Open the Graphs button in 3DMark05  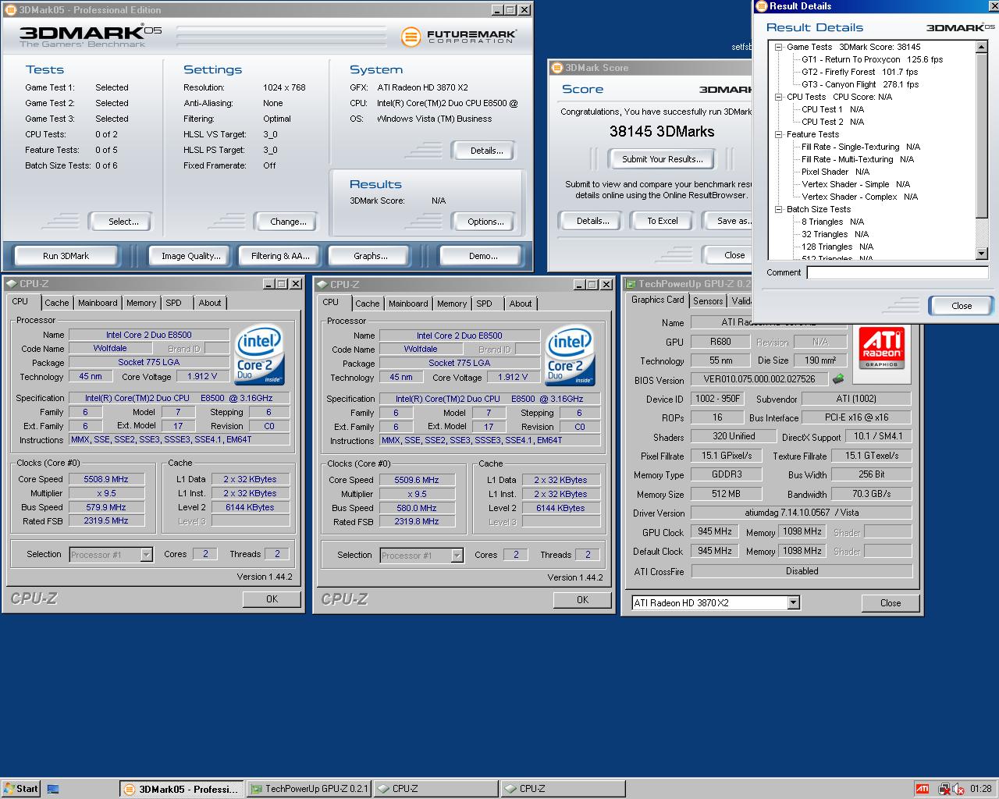371,256
